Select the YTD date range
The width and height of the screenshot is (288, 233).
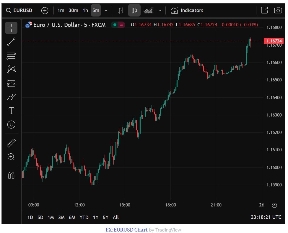coord(84,217)
